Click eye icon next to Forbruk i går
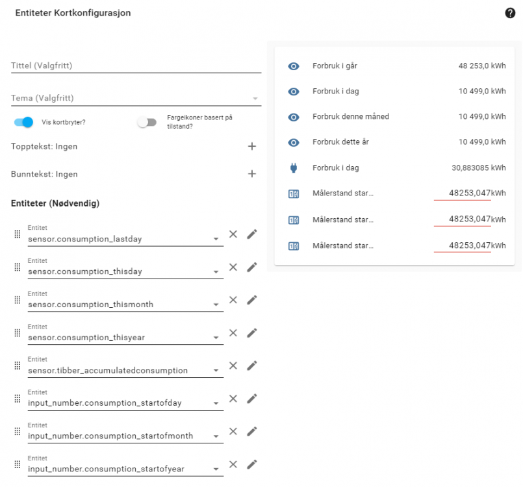Image resolution: width=523 pixels, height=487 pixels. click(293, 66)
